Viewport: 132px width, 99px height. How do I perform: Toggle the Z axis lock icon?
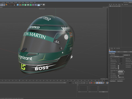pyautogui.click(x=4, y=5)
